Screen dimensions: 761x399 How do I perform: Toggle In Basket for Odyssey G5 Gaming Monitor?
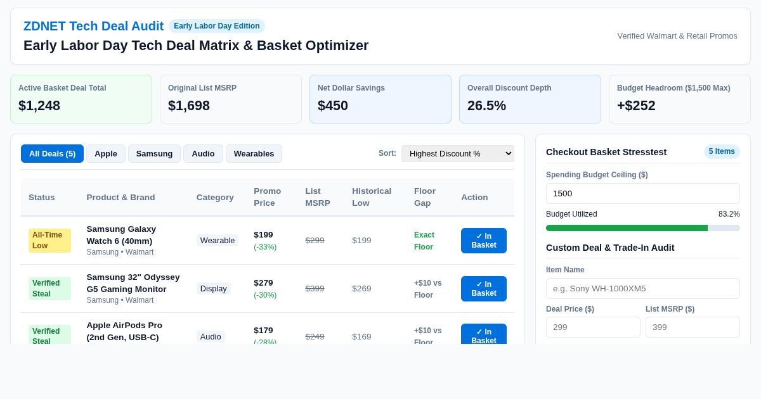(x=484, y=289)
